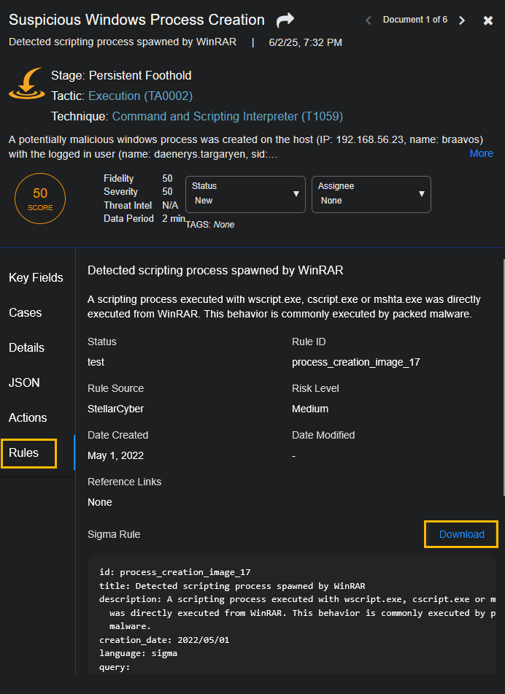
Task: Click inside the Sigma rule code block
Action: pos(292,620)
